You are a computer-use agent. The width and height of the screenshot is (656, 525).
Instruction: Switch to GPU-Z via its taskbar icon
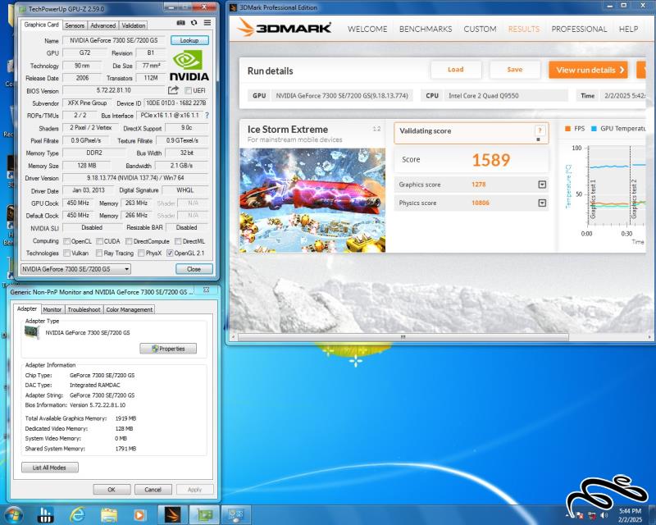point(204,515)
